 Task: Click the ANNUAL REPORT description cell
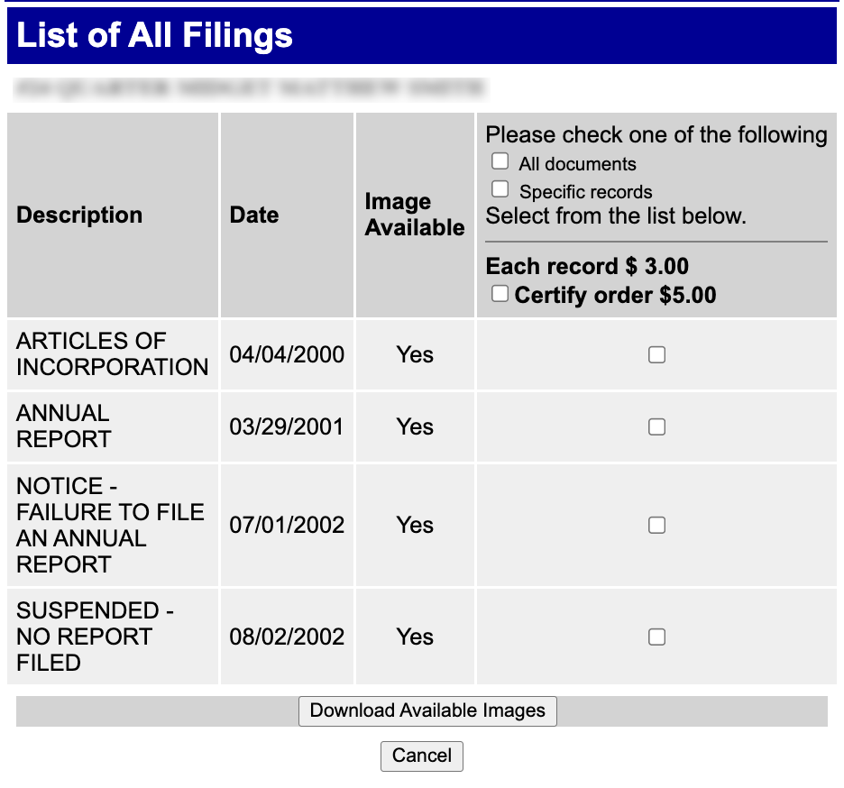[x=113, y=426]
